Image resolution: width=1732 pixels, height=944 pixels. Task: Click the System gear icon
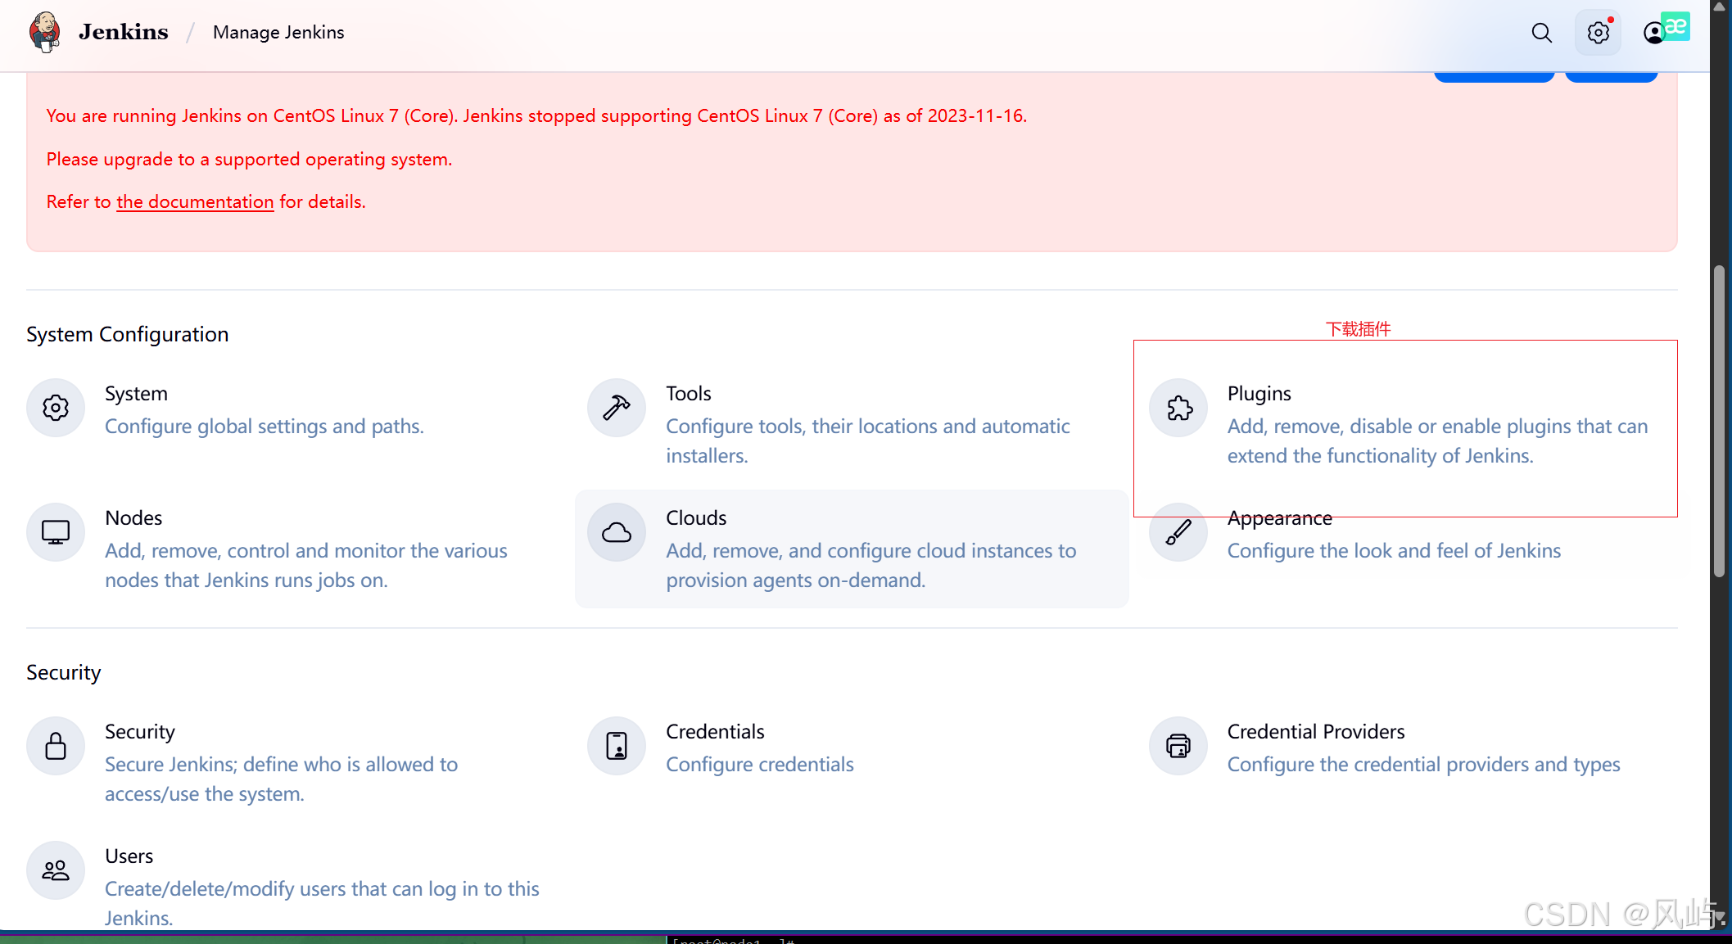pyautogui.click(x=56, y=408)
